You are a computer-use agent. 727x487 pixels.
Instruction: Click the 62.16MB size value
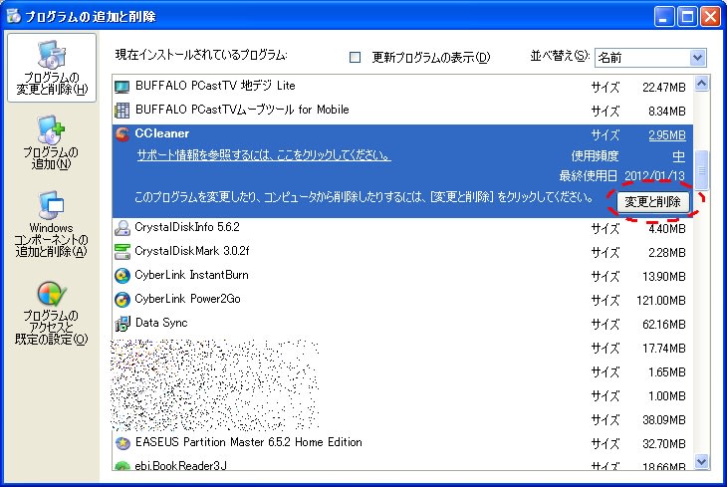tap(664, 325)
